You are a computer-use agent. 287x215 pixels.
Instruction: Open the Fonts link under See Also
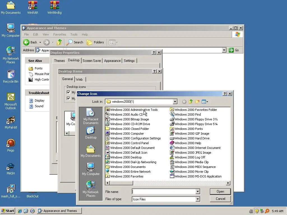point(39,68)
